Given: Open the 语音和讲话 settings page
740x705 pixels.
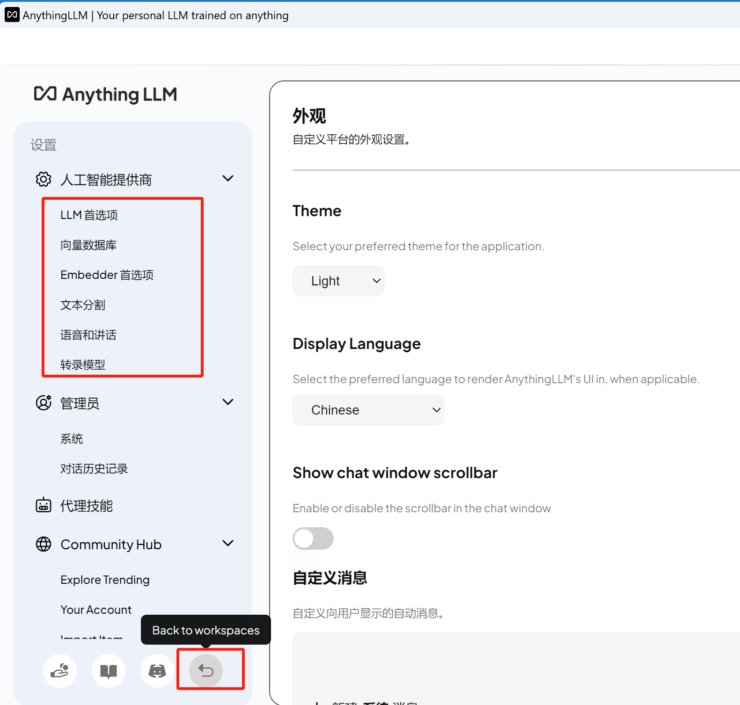Looking at the screenshot, I should (x=88, y=334).
